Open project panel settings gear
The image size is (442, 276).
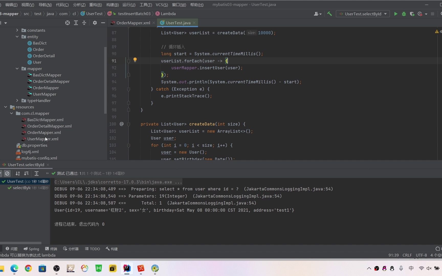click(x=95, y=23)
